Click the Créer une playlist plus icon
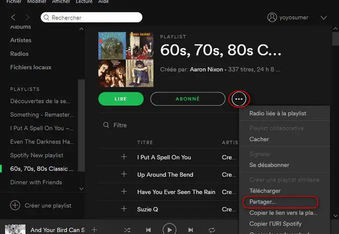 point(15,205)
